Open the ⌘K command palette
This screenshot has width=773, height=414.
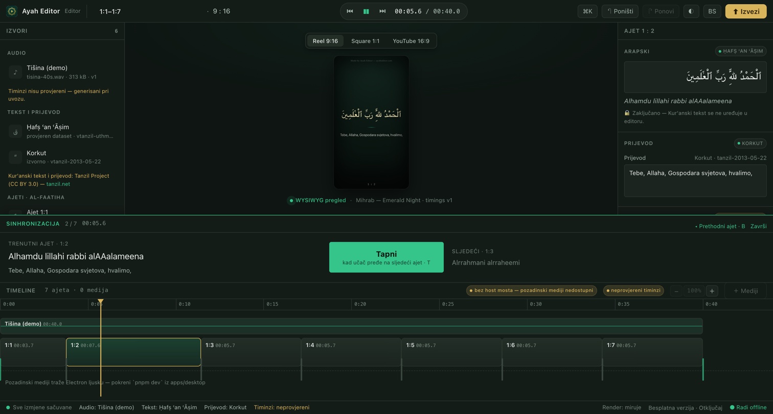(x=587, y=11)
